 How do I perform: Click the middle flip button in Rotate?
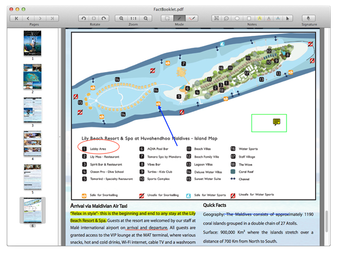94,19
